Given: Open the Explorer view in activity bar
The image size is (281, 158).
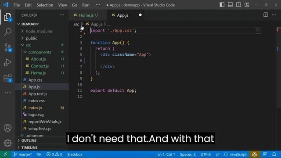Looking at the screenshot, I should 7,17.
